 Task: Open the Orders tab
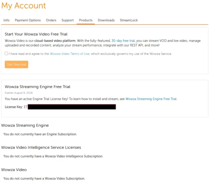point(51,20)
